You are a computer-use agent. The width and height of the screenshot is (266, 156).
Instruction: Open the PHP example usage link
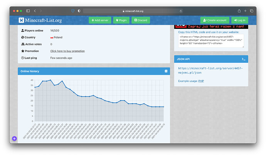point(201,81)
